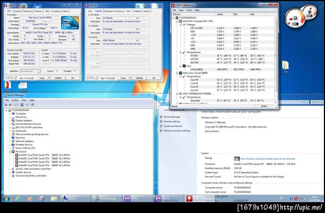Launch Internet Explorer from the taskbar
The width and height of the screenshot is (325, 213).
tap(18, 198)
